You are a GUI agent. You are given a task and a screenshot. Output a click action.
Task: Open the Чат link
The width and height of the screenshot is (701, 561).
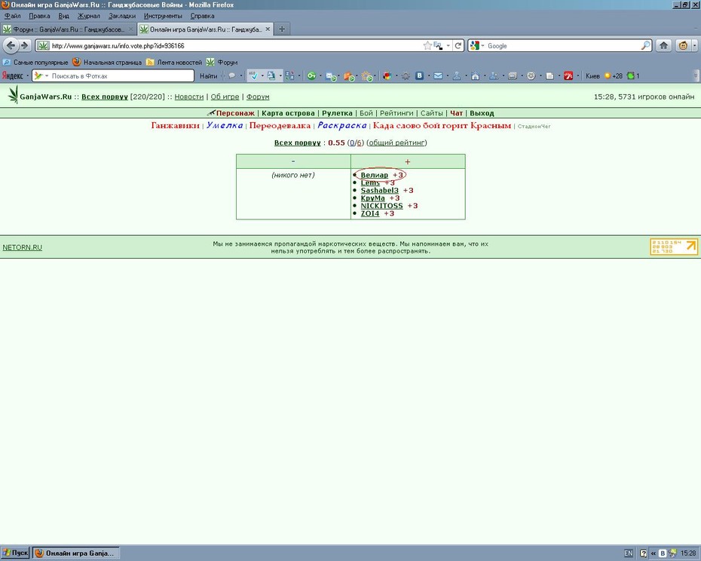click(x=456, y=113)
